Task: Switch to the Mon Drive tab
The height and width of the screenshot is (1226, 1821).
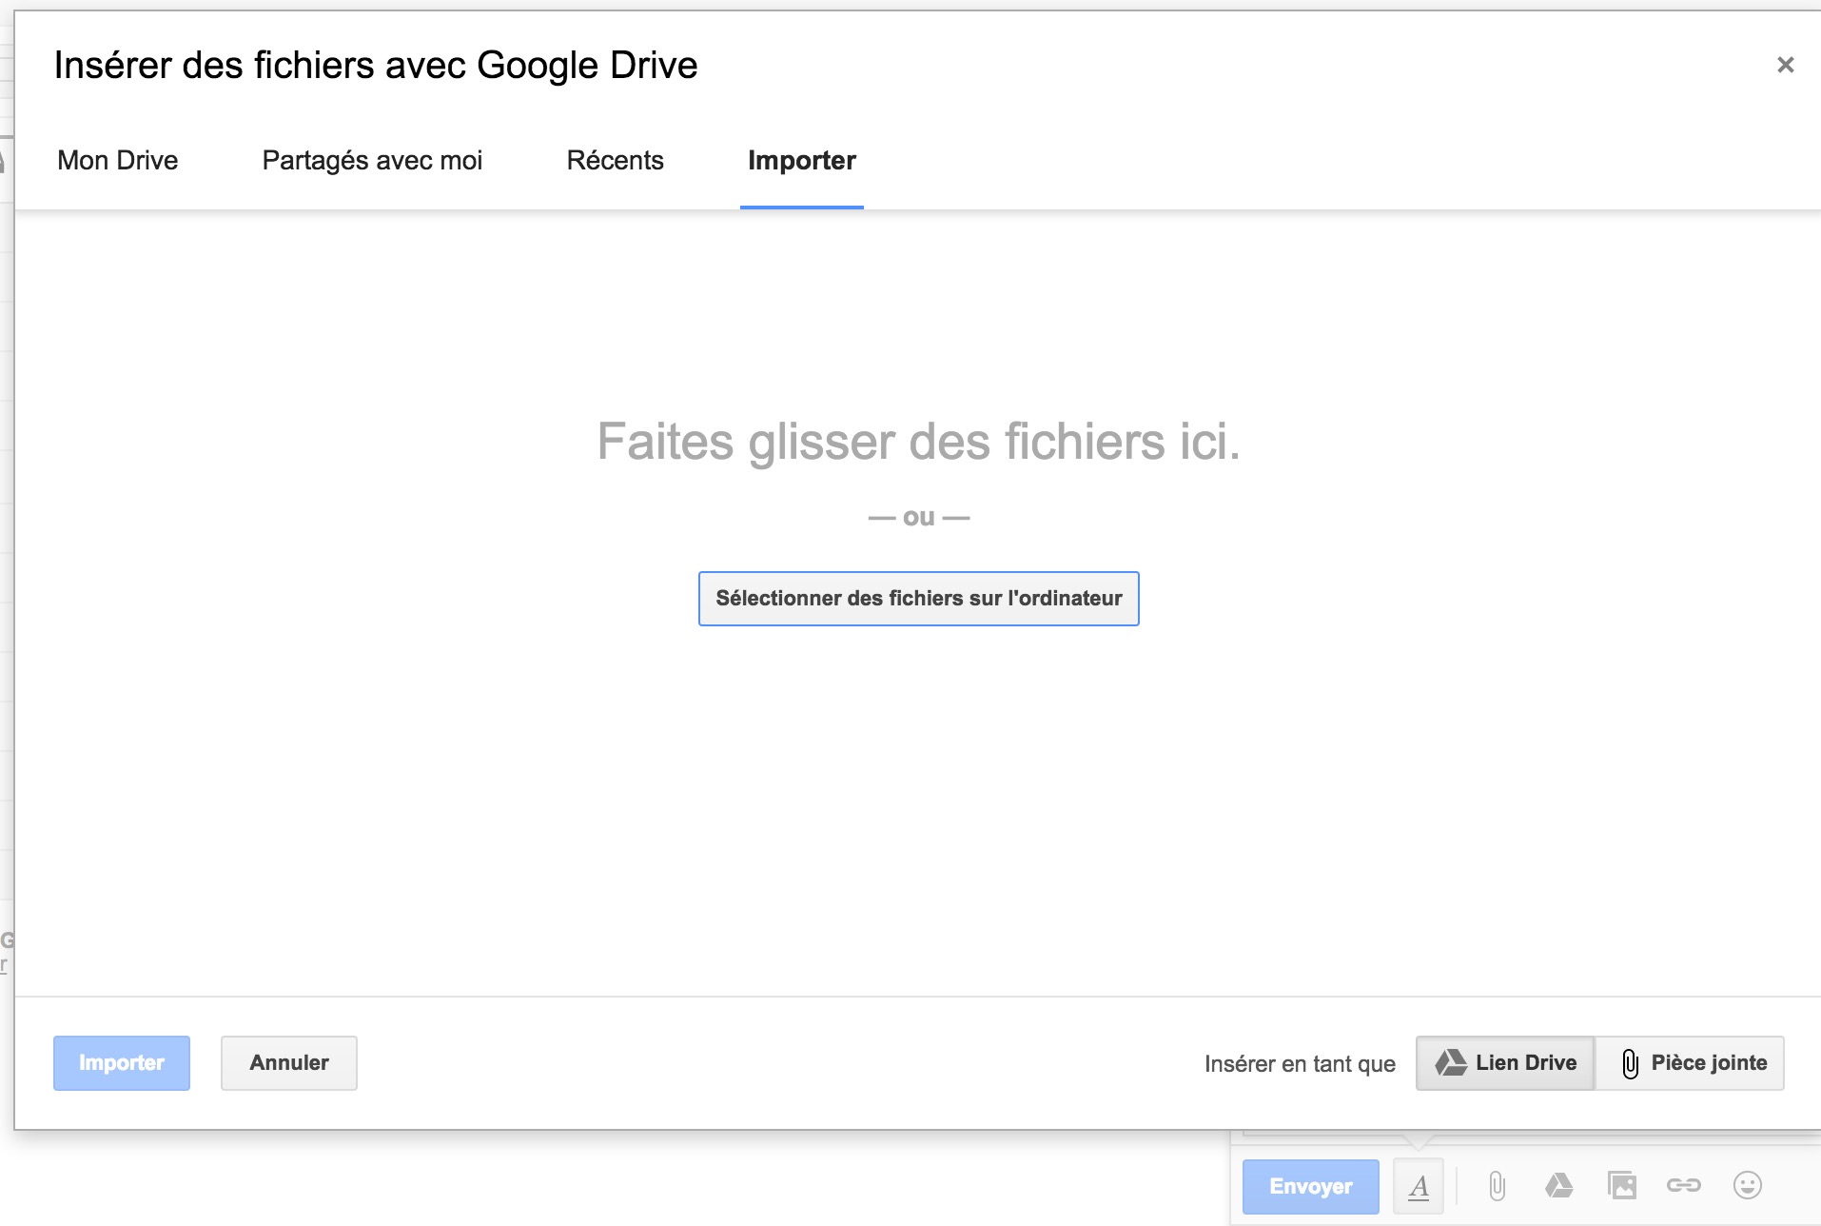Action: [118, 160]
